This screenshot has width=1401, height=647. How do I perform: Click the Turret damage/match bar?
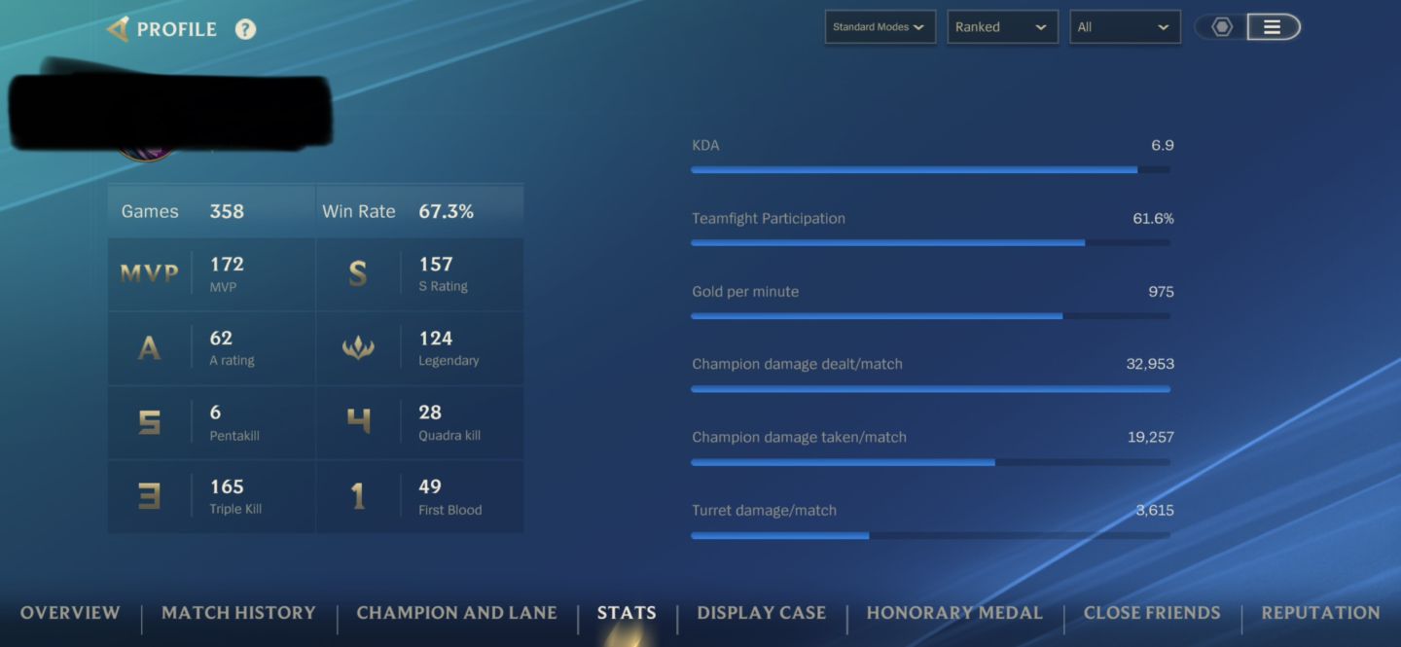coord(930,535)
